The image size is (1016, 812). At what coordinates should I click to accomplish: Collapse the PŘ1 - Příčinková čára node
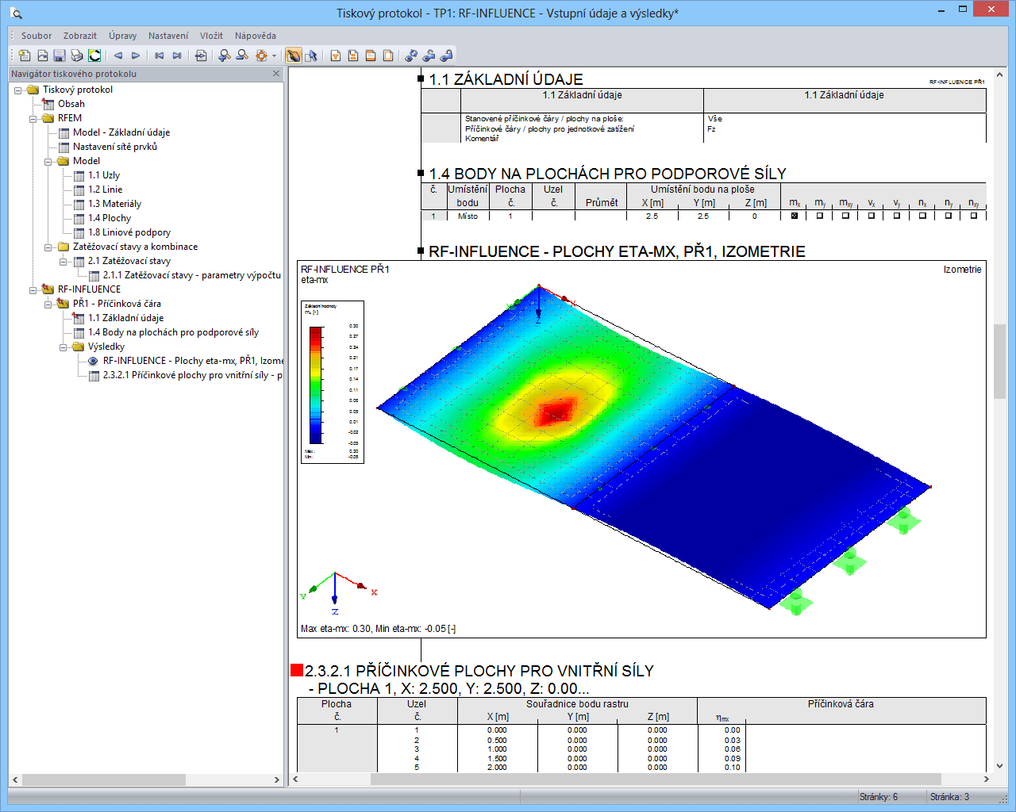48,304
